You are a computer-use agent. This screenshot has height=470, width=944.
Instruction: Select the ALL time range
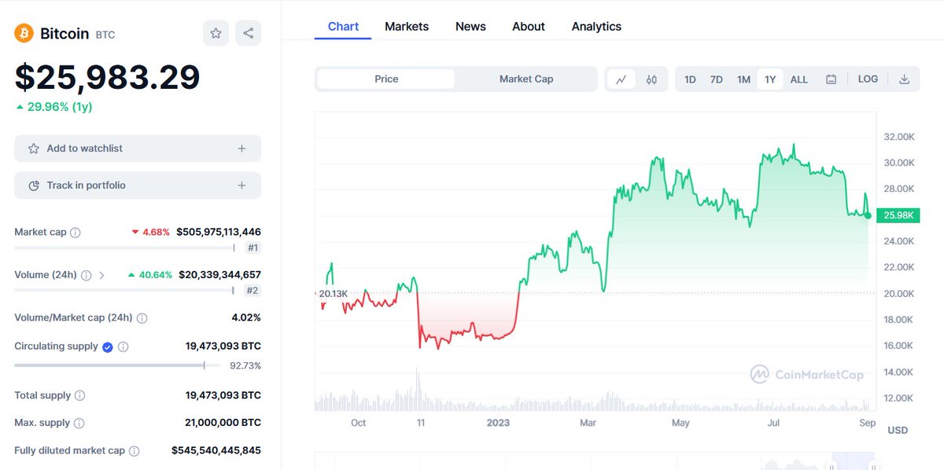point(798,79)
